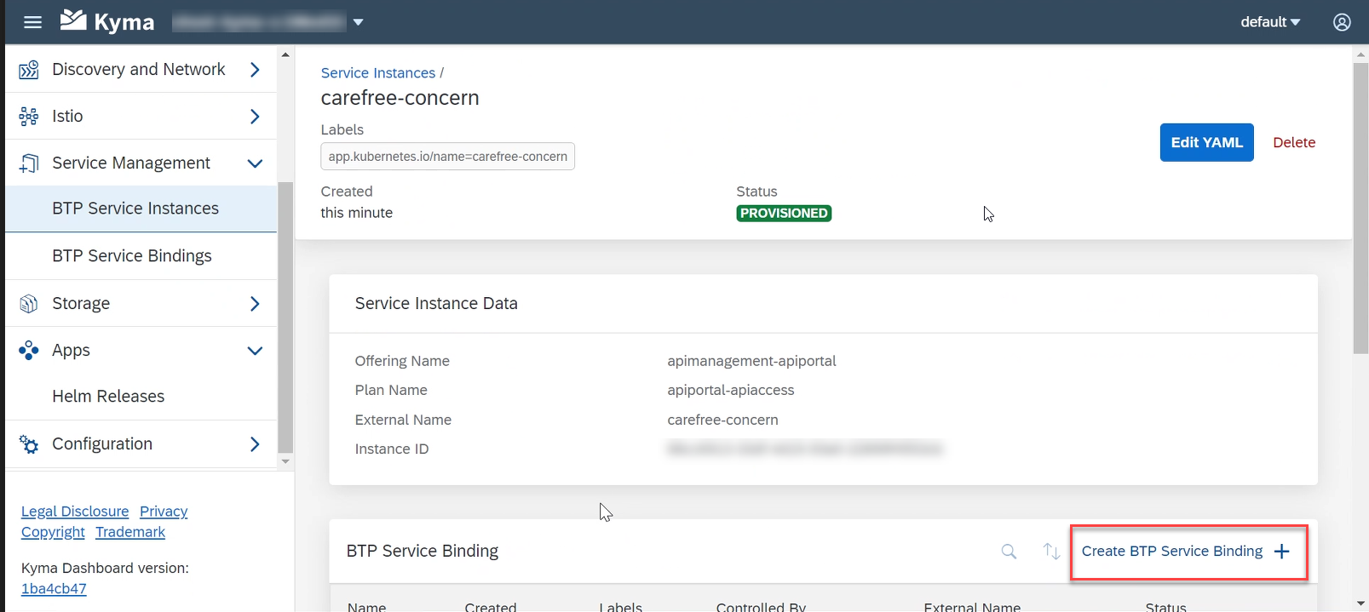The height and width of the screenshot is (612, 1369).
Task: Collapse the Apps section
Action: [255, 351]
